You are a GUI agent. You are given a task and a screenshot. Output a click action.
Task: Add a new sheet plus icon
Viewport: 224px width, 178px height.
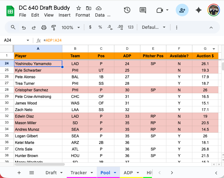[x=19, y=173]
